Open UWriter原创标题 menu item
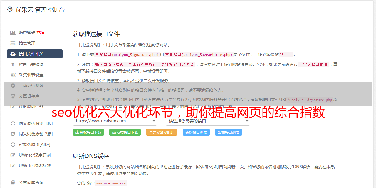376x188 pixels. pyautogui.click(x=35, y=166)
